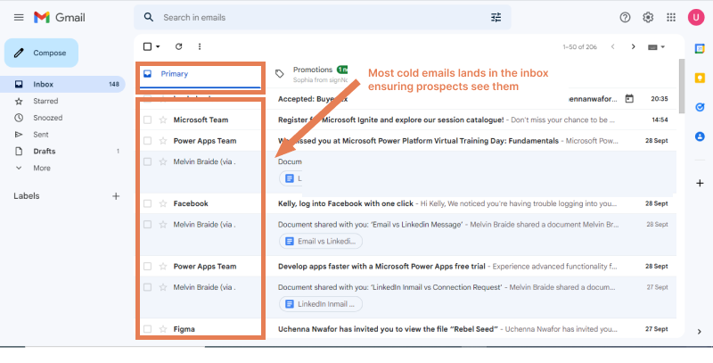The image size is (713, 363).
Task: Open the More options three-dot menu
Action: tap(200, 46)
